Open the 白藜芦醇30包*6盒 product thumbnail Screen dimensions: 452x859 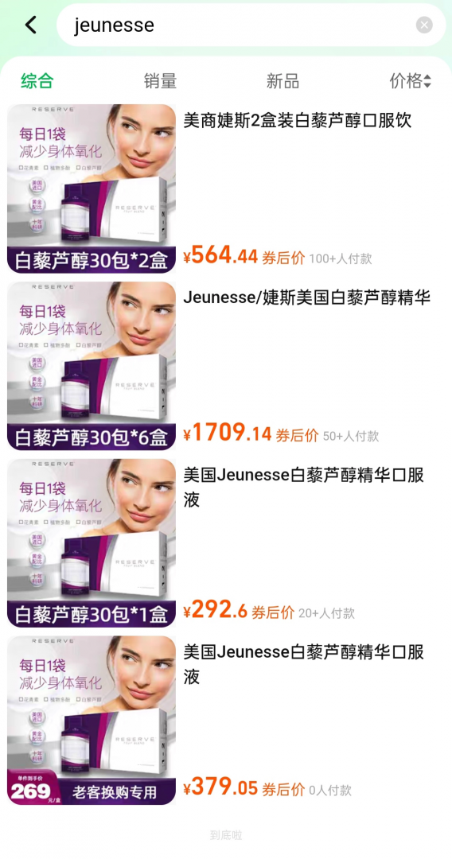[x=91, y=366]
